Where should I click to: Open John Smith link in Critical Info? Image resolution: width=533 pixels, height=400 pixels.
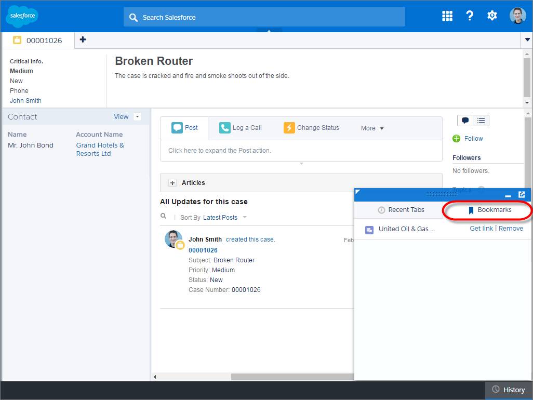click(x=25, y=101)
